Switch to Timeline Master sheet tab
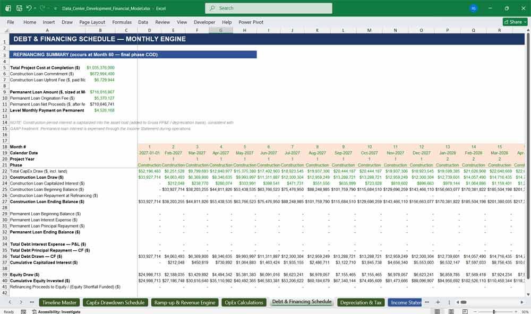 pos(59,302)
